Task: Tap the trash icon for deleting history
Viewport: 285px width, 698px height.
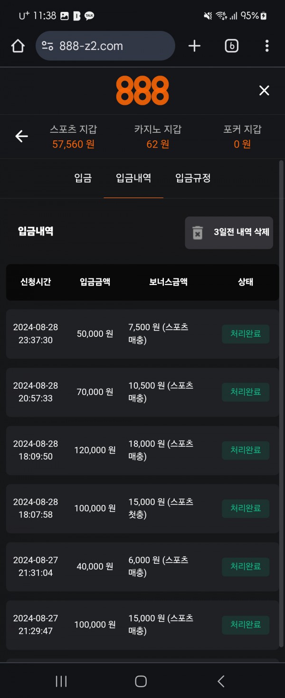Action: 198,233
